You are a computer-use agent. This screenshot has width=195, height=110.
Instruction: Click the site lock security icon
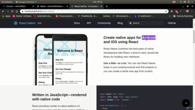click(x=22, y=11)
